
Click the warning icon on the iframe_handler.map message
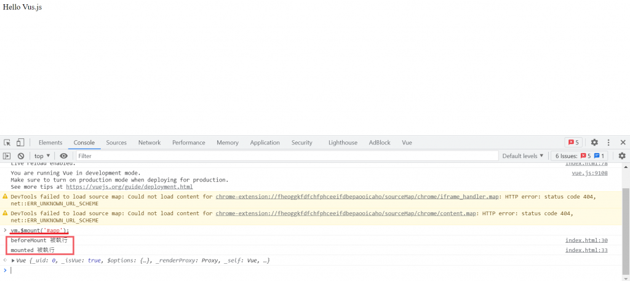(x=5, y=197)
